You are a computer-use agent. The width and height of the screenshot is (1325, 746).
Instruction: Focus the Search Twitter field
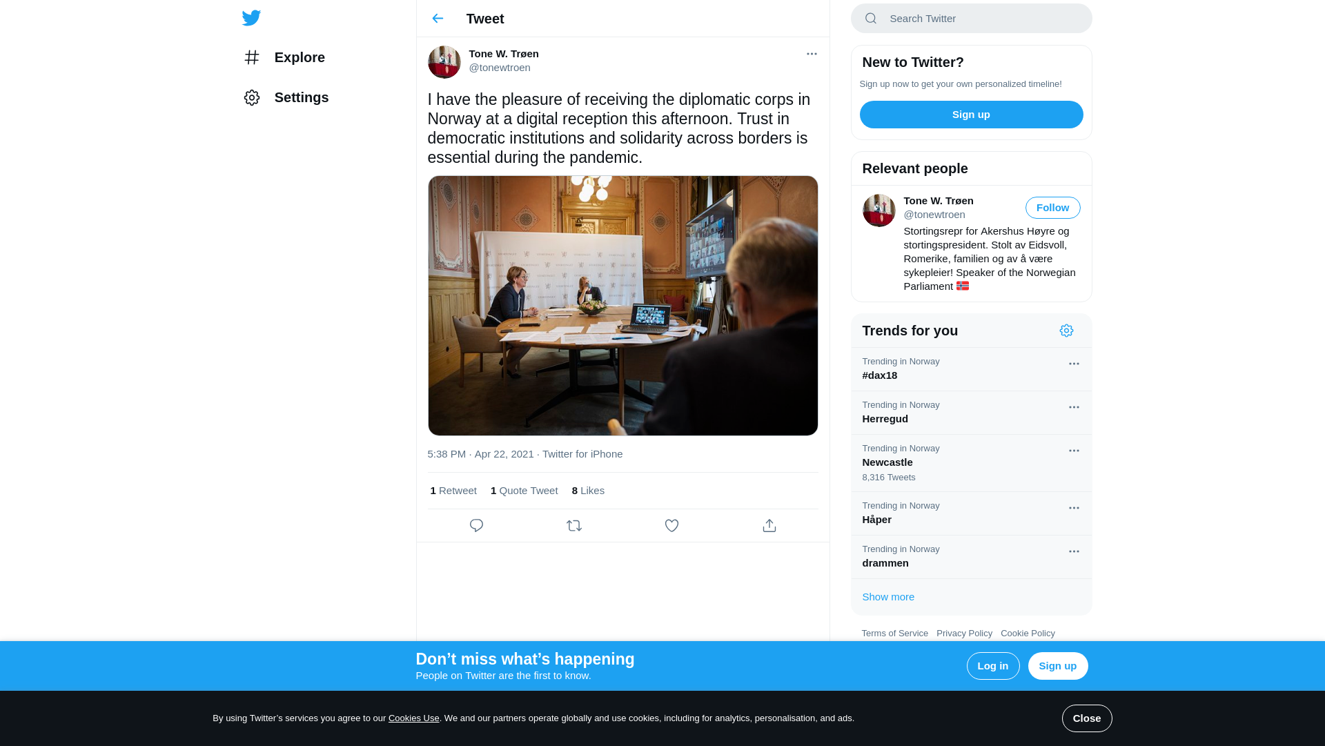click(x=971, y=19)
